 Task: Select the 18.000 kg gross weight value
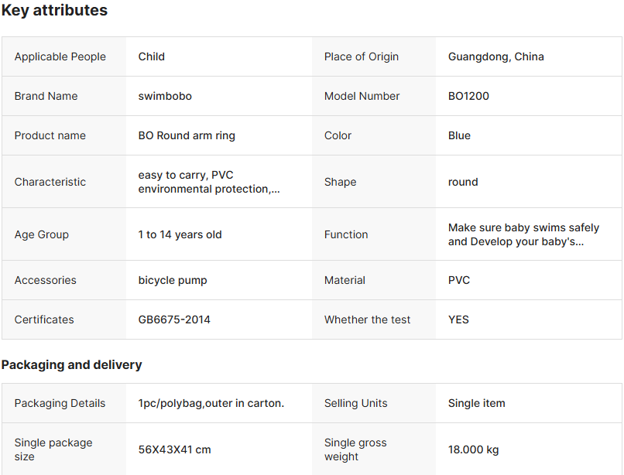(x=473, y=449)
